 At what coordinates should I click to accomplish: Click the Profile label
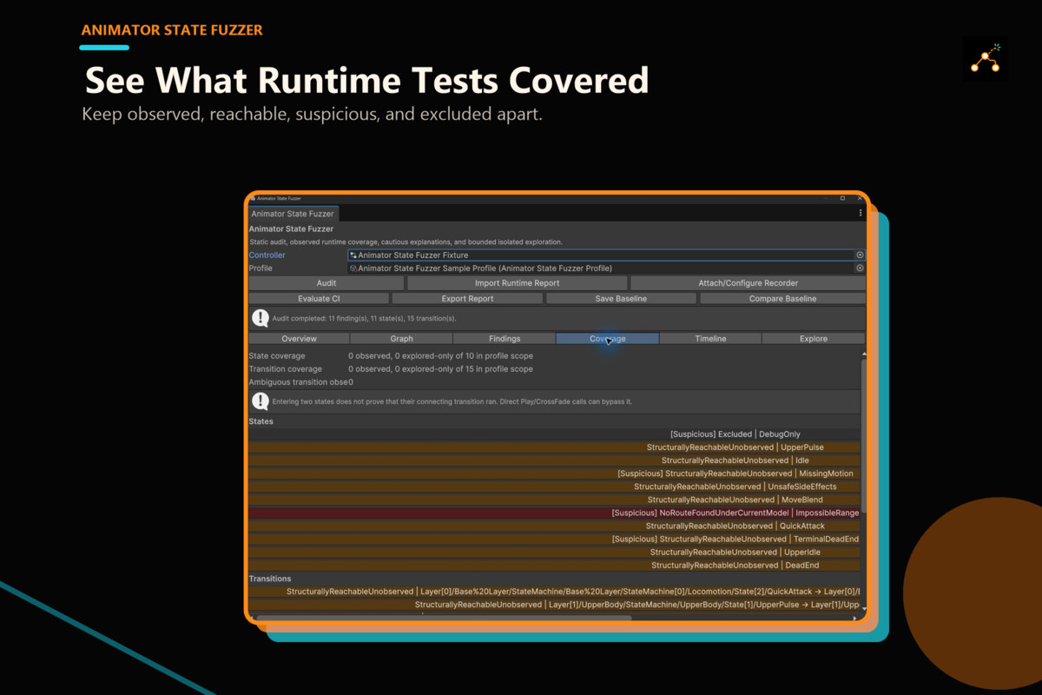[260, 268]
